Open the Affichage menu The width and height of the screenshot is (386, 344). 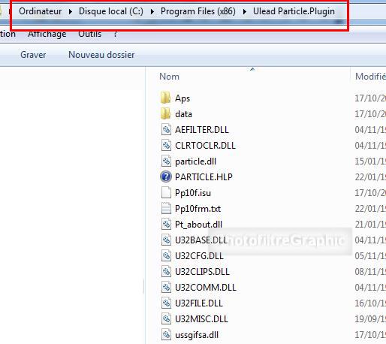tap(47, 34)
